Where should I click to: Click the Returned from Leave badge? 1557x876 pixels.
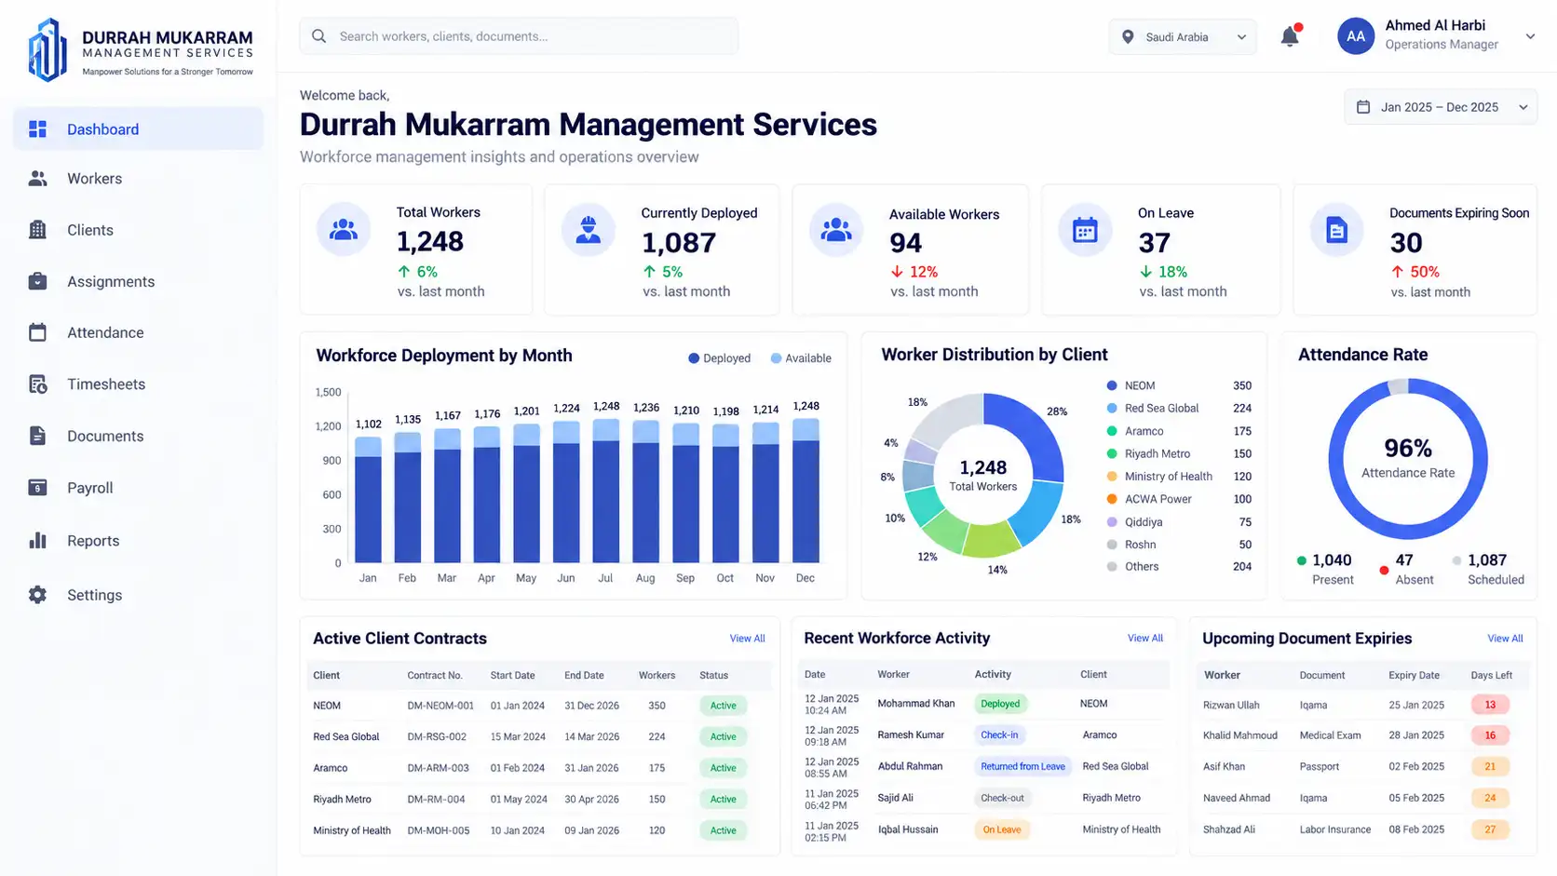pos(1022,766)
